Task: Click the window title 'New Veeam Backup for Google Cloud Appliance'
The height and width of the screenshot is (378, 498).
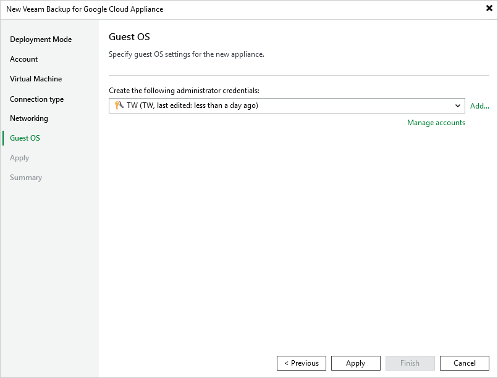Action: point(85,9)
